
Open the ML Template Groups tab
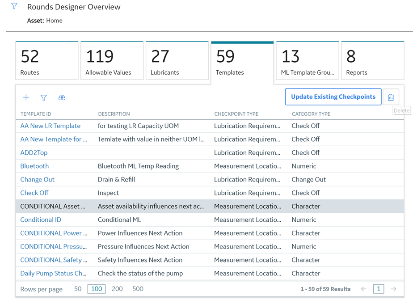[x=308, y=60]
